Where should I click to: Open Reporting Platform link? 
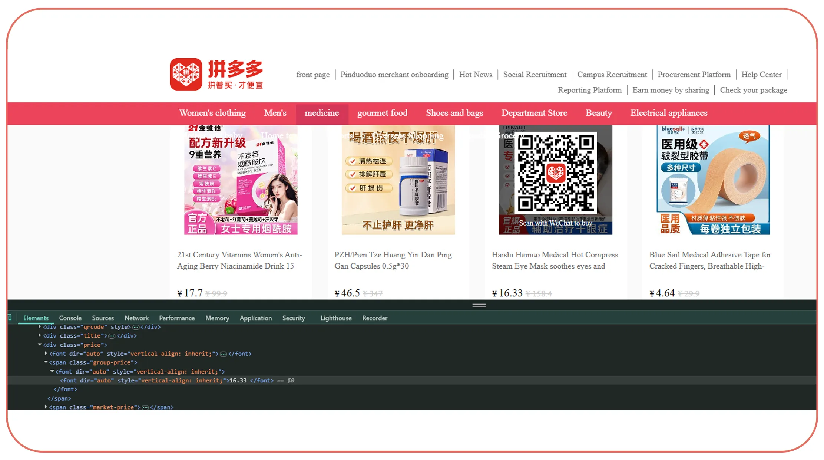[590, 90]
